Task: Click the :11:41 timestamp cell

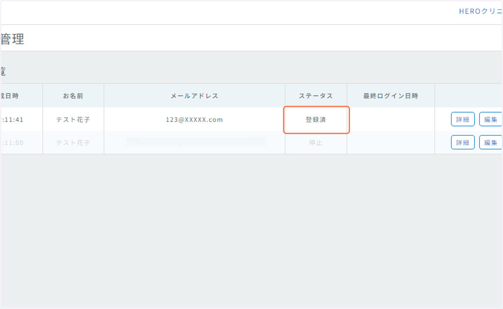Action: coord(21,120)
